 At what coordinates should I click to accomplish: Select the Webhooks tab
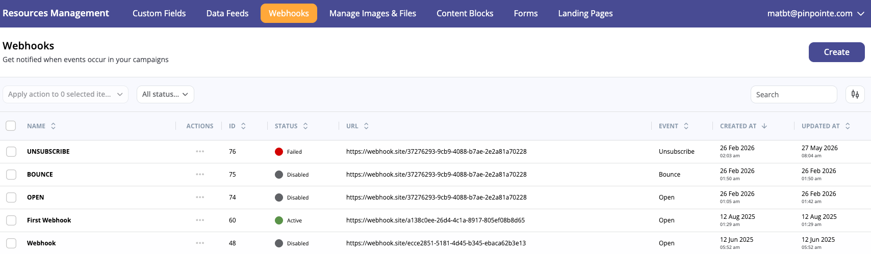coord(289,13)
